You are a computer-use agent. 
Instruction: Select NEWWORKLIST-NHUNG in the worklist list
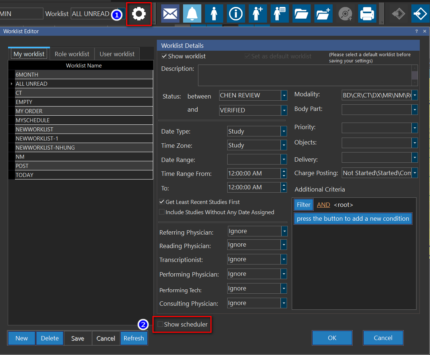point(45,148)
